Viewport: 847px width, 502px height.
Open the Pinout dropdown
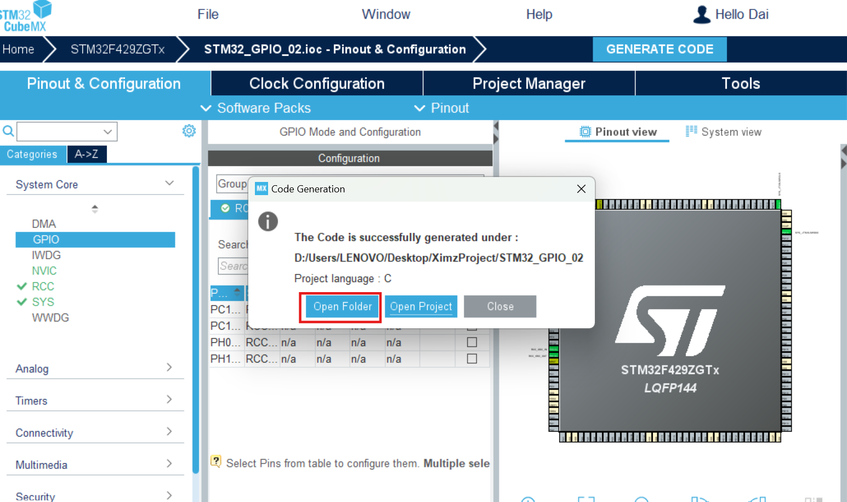point(442,108)
